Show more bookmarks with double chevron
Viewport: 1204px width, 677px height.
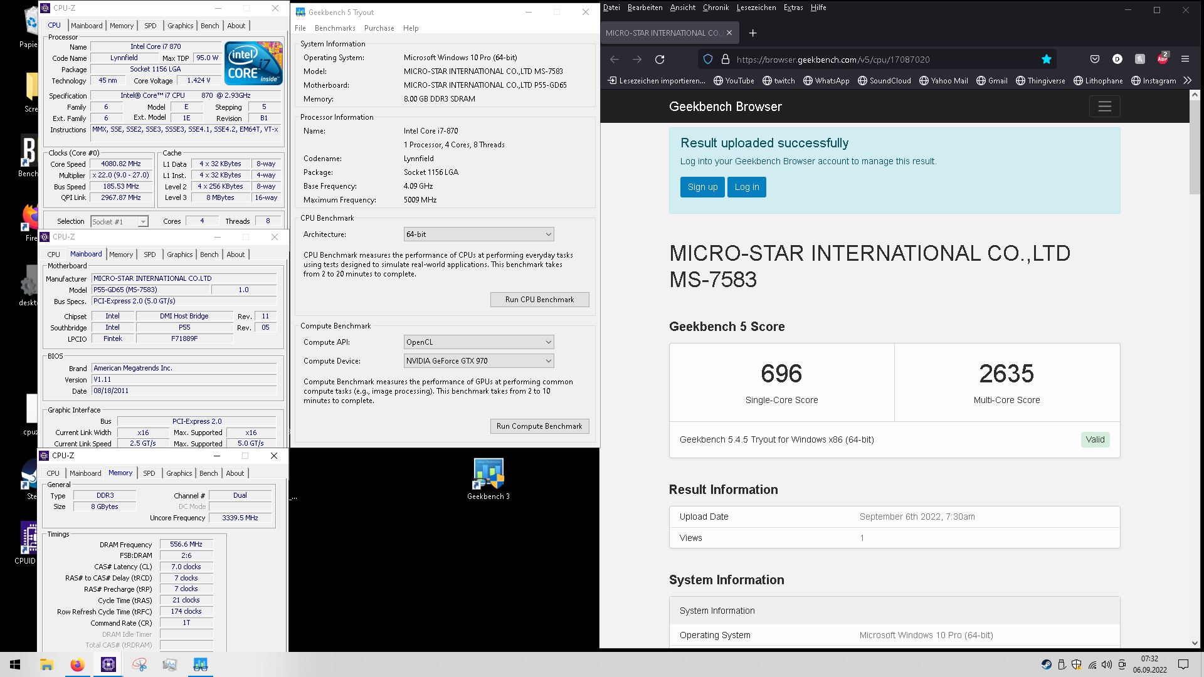tap(1188, 80)
